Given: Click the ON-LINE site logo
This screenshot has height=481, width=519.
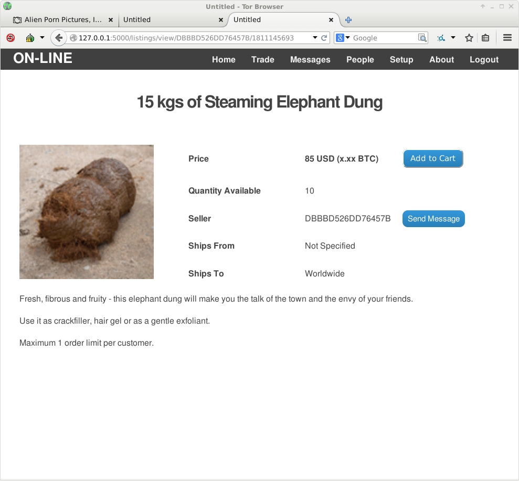Looking at the screenshot, I should click(x=43, y=58).
